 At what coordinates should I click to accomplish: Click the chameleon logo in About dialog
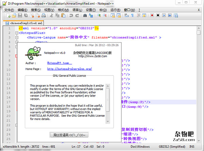pos(33,53)
